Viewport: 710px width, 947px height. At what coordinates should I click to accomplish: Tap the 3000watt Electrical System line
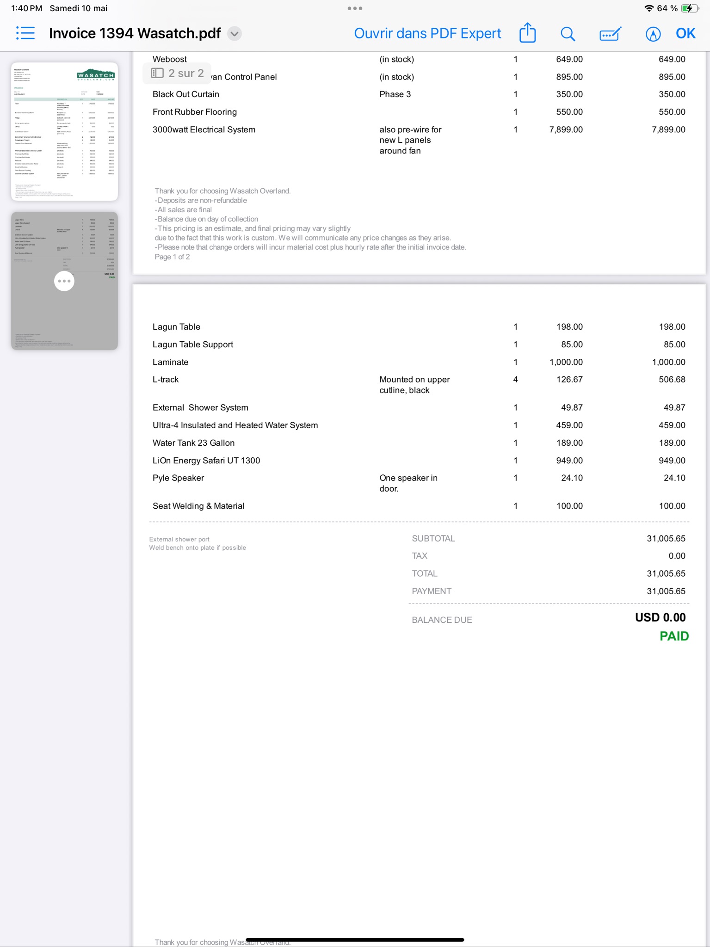click(204, 129)
